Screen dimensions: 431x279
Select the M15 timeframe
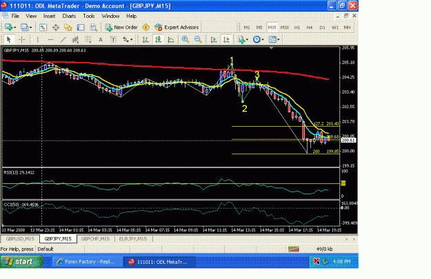point(272,28)
